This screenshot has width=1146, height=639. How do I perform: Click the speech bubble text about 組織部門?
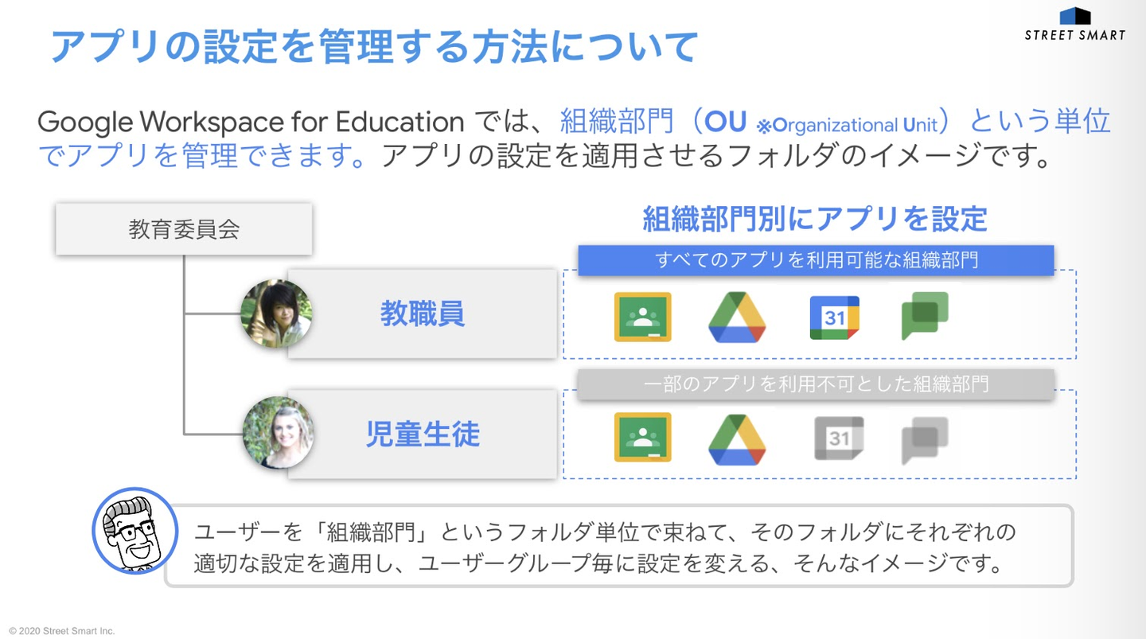(x=605, y=547)
